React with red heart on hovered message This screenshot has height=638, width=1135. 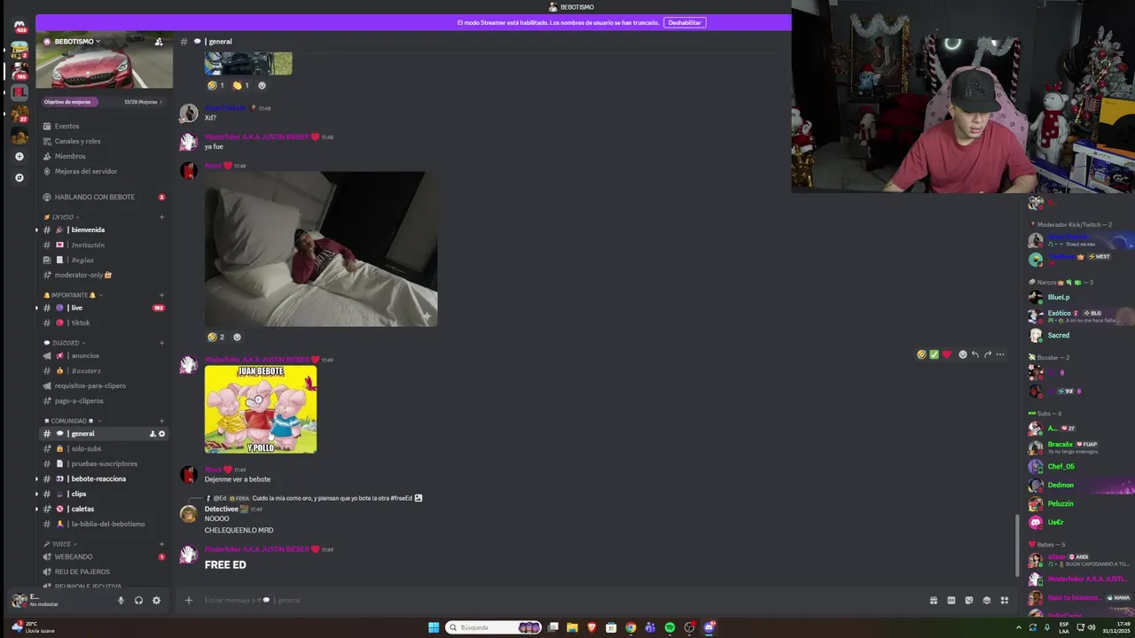tap(946, 354)
